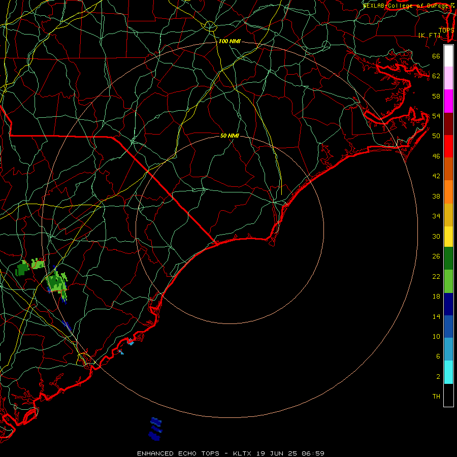Click the yellow 34 kft legend swatch

click(448, 237)
